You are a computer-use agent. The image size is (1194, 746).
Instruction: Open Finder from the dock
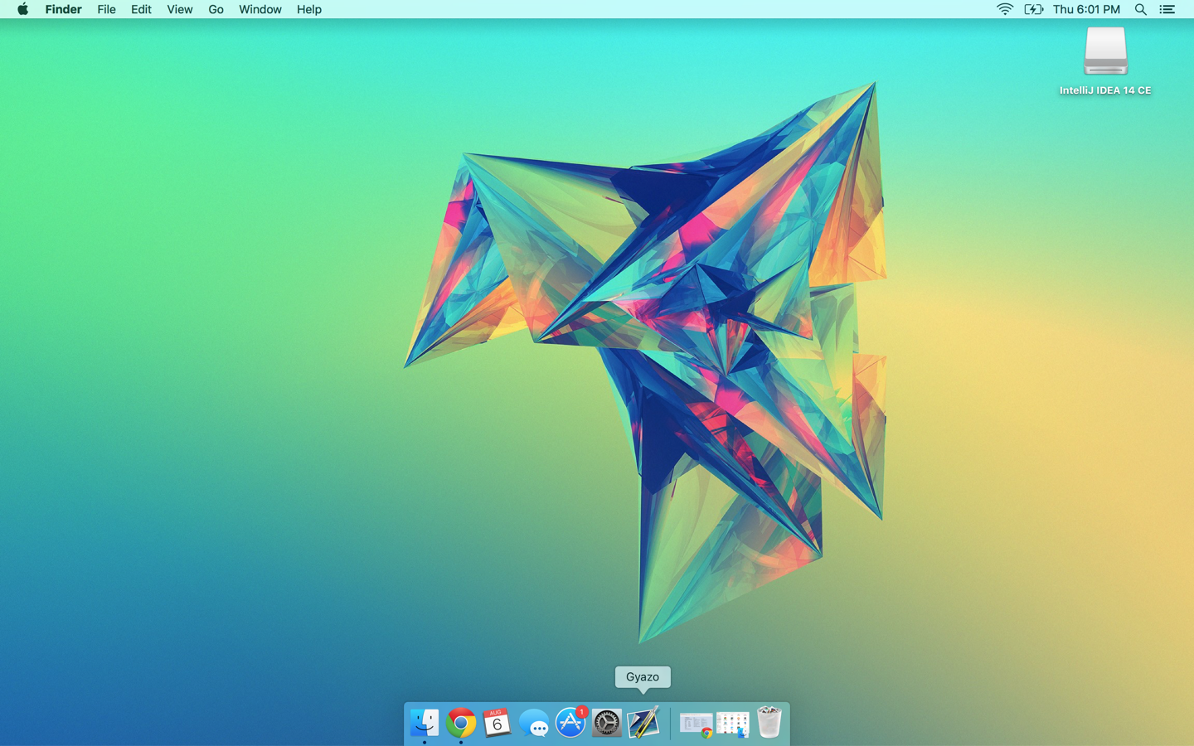425,723
